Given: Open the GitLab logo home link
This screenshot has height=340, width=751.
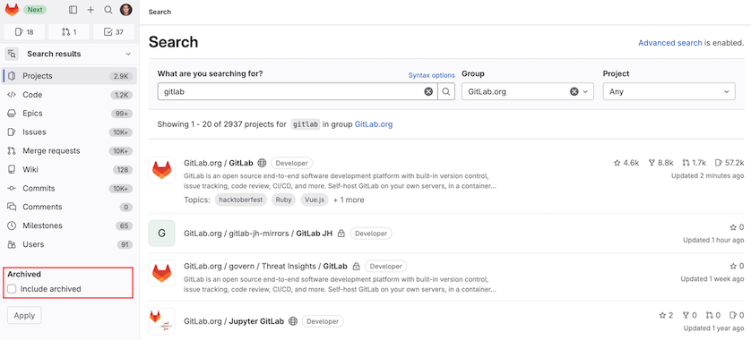Looking at the screenshot, I should click(x=12, y=10).
